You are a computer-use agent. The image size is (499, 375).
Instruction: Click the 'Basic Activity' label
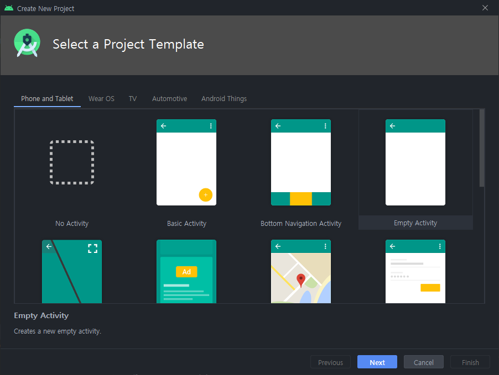pos(187,224)
